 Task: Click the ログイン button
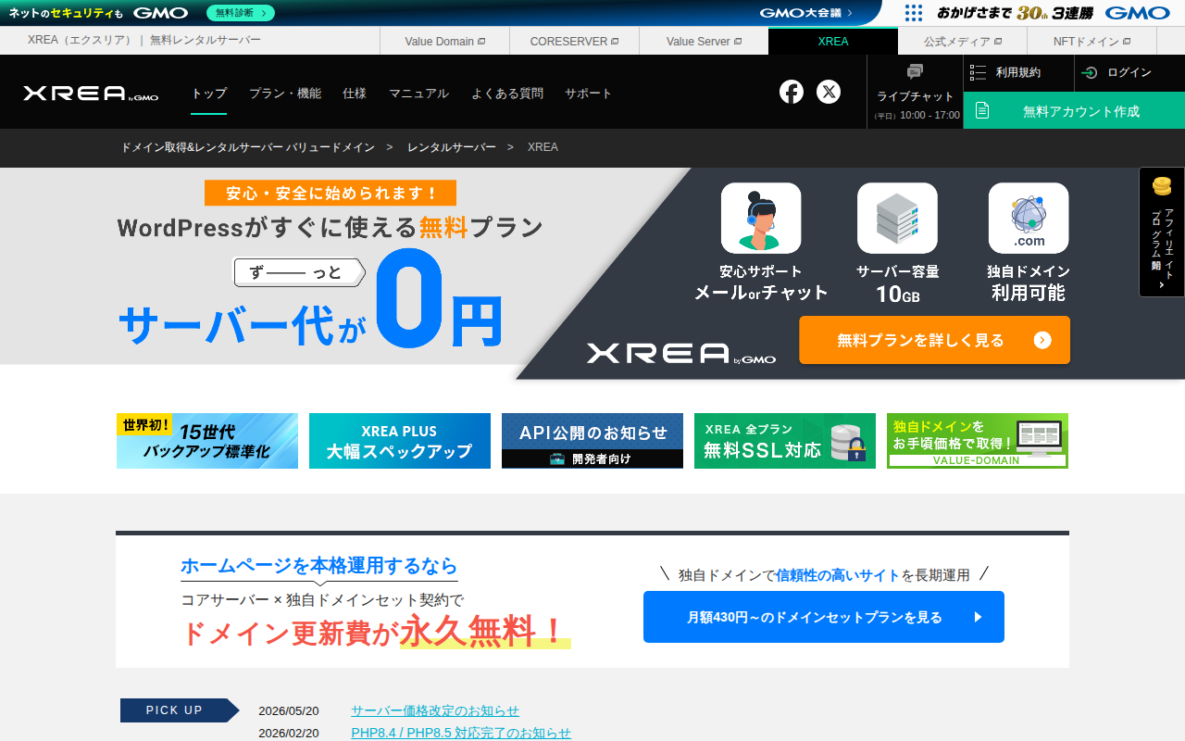click(x=1129, y=72)
